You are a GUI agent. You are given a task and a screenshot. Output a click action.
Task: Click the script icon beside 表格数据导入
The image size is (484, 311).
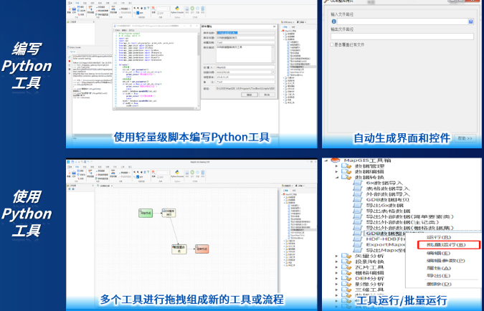358,188
